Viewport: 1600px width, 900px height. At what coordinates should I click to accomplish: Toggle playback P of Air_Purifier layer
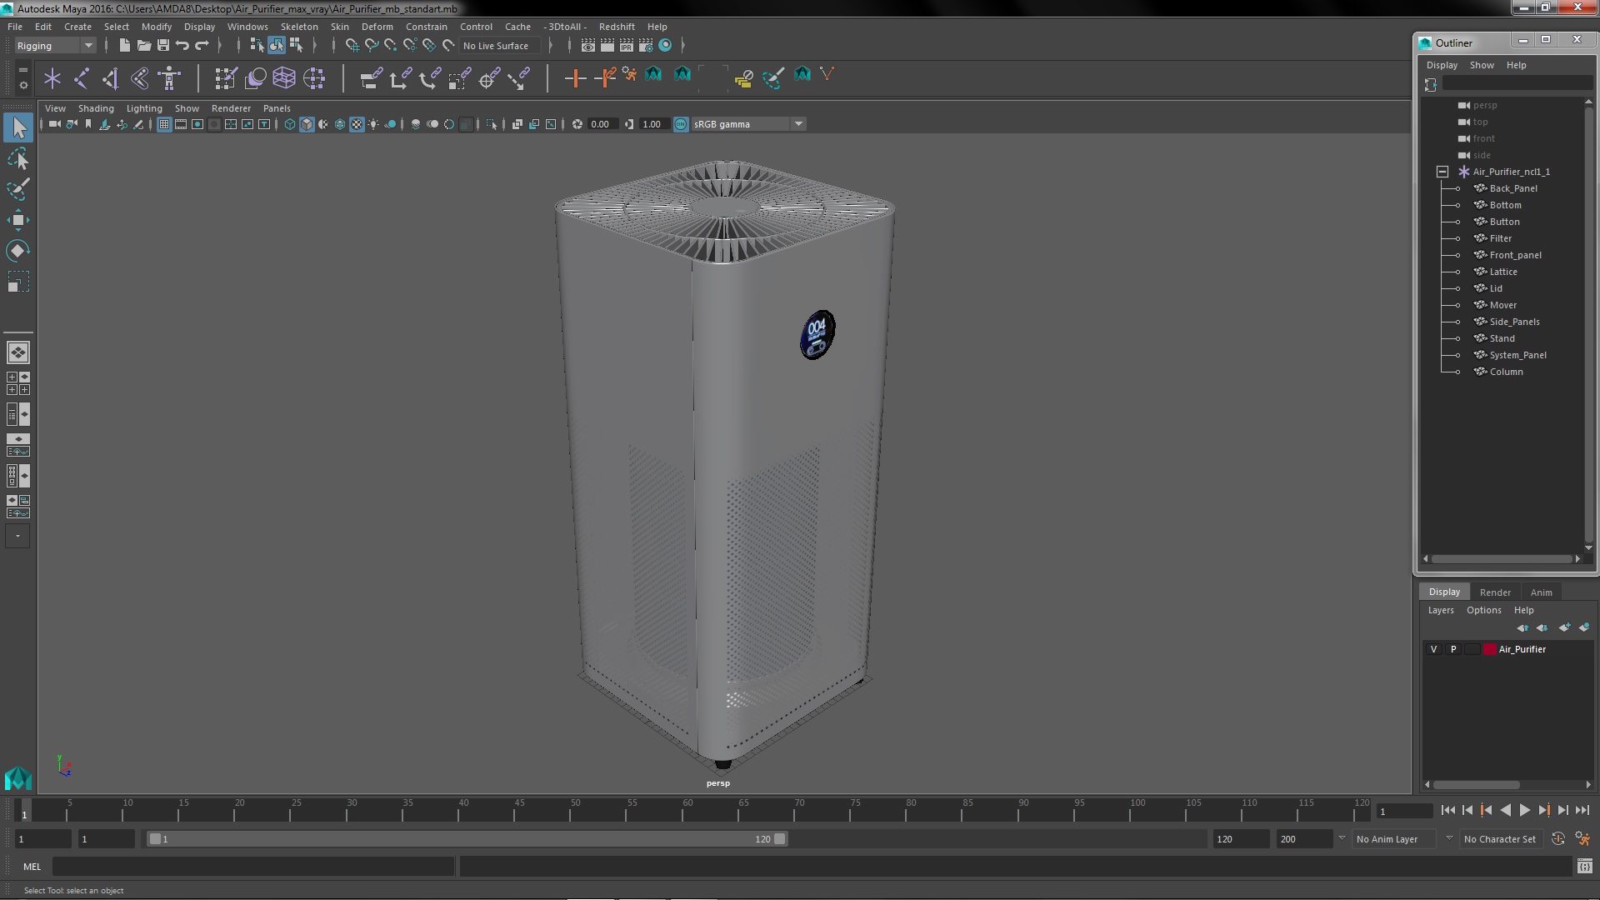click(x=1453, y=649)
